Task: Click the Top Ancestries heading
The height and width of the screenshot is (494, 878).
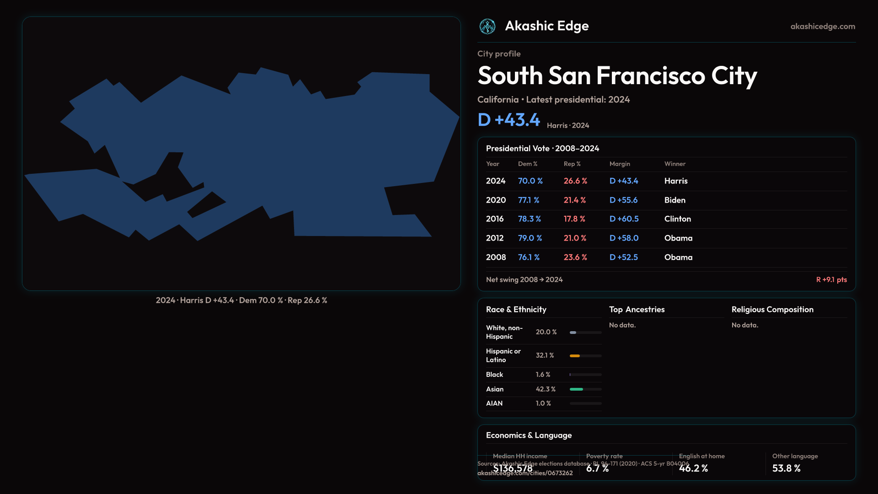Action: point(637,310)
